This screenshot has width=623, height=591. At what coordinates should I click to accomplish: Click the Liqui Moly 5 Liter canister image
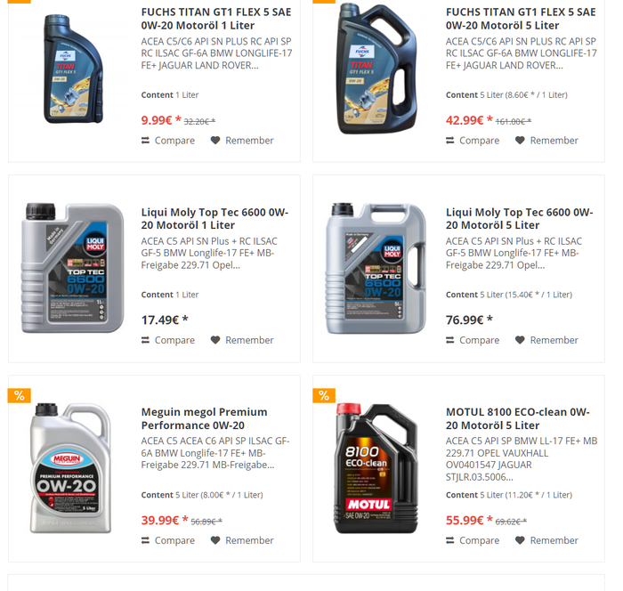(376, 268)
